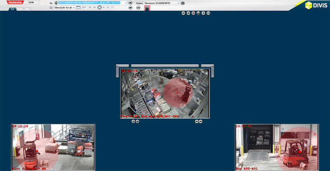
Task: Click the arrow button beside the Nr. field
Action: coord(131,3)
